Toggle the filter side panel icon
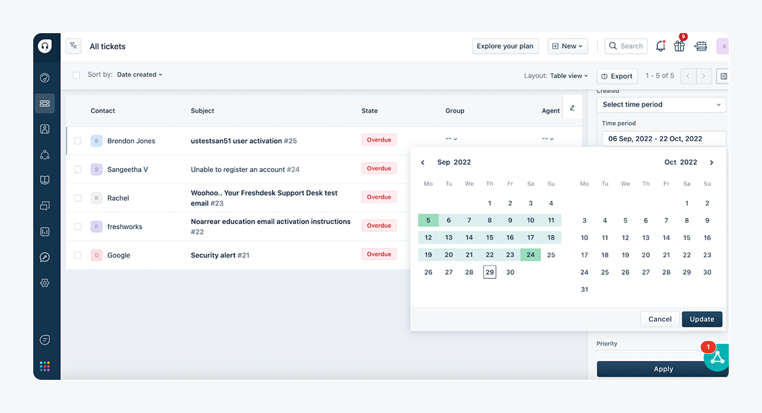 (723, 76)
